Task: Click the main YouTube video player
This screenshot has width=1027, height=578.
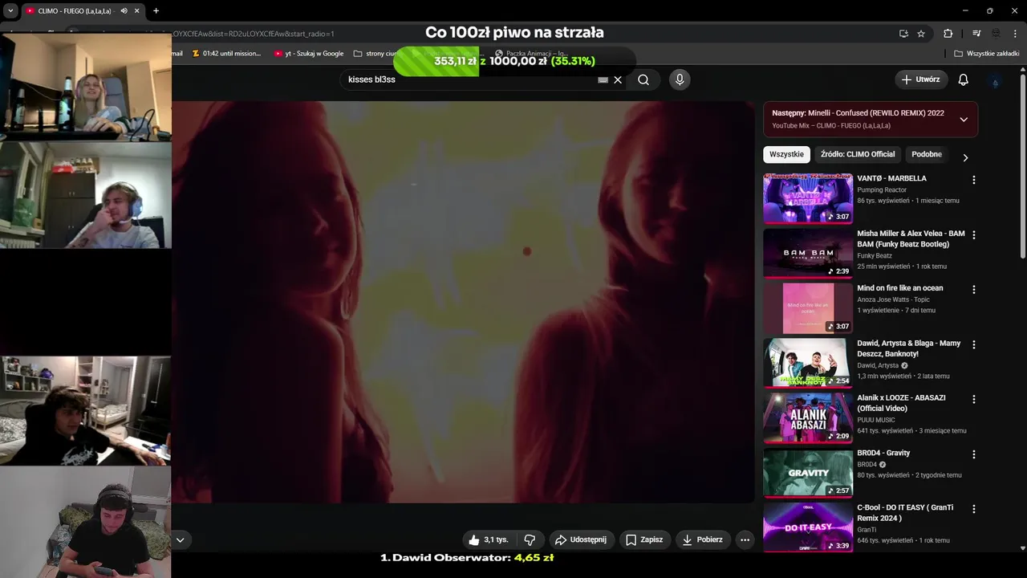Action: [463, 302]
